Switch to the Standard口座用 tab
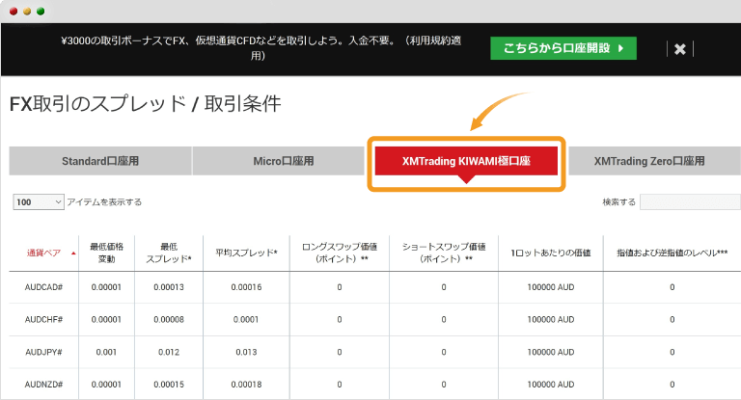 (x=100, y=161)
